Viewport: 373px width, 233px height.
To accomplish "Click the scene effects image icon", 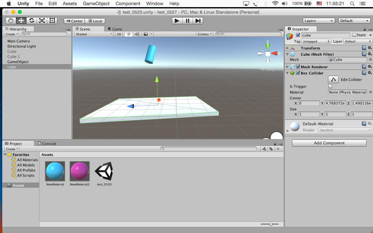I will pos(146,34).
